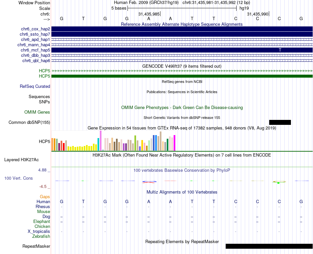Image resolution: width=313 pixels, height=254 pixels.
Task: Click the Mouse species label
Action: 43,212
